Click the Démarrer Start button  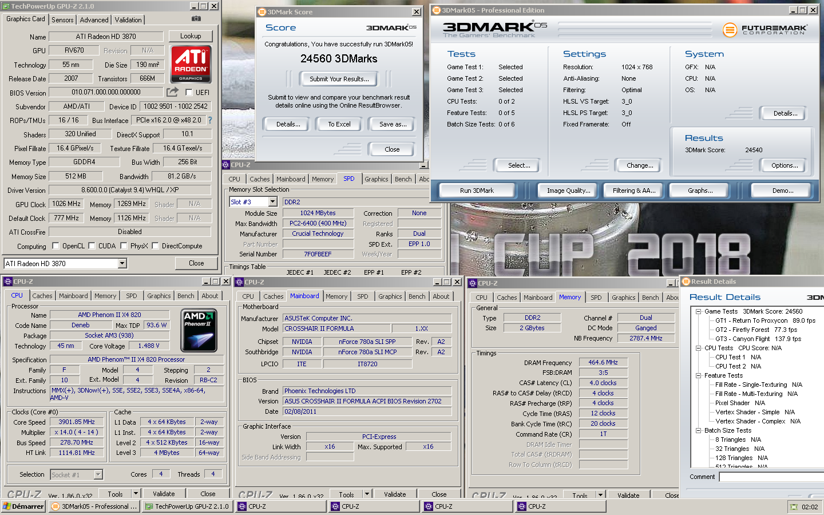click(x=23, y=506)
